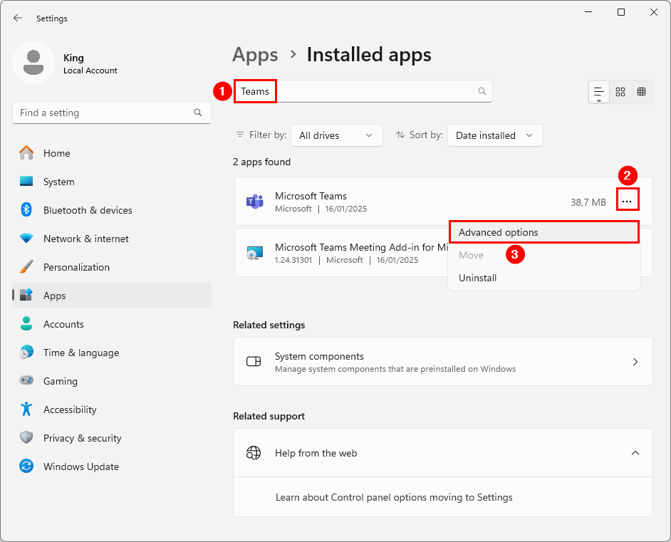
Task: Collapse the Help from the web section
Action: click(635, 453)
